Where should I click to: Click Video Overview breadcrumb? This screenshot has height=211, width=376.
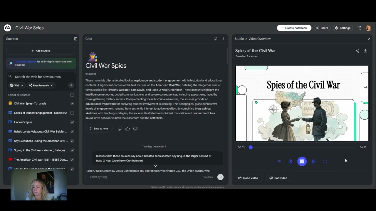[x=259, y=39]
